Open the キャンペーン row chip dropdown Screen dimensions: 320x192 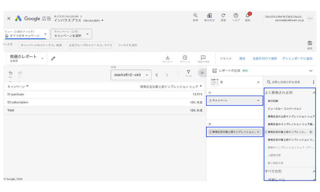258,100
